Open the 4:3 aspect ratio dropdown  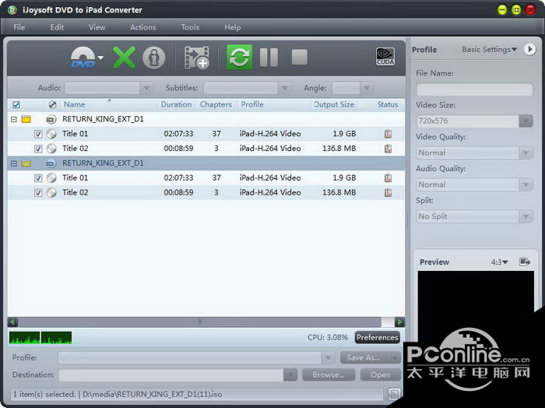click(499, 262)
